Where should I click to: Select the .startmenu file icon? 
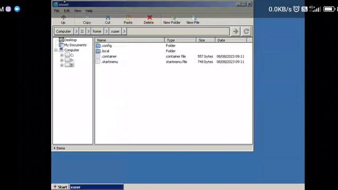click(98, 62)
